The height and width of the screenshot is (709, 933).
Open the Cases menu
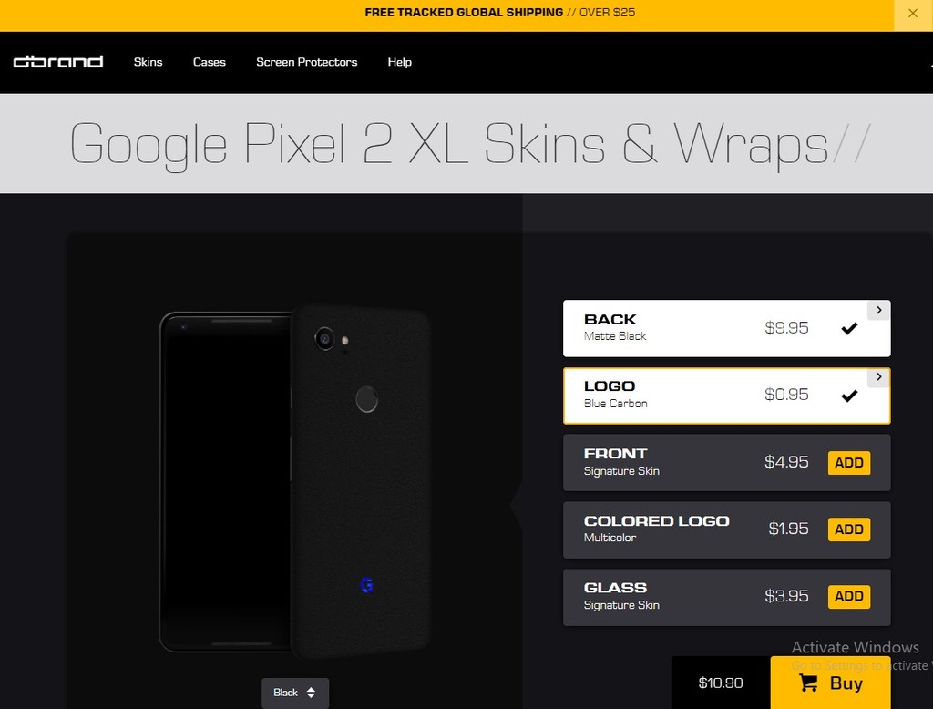[210, 62]
